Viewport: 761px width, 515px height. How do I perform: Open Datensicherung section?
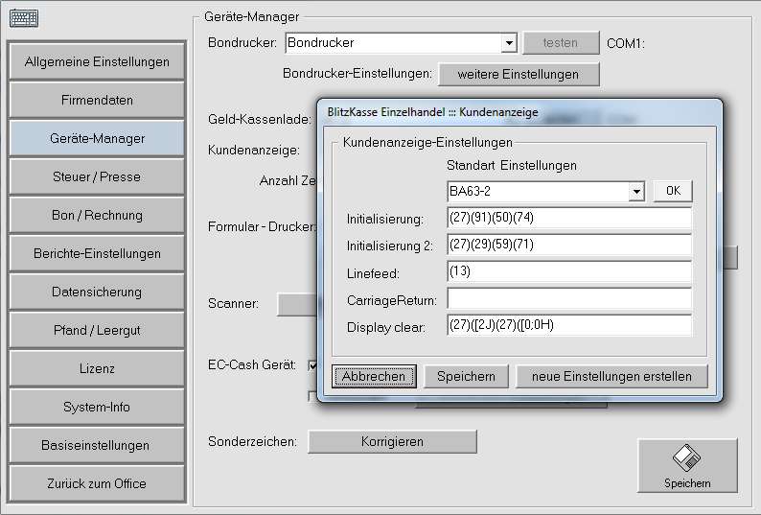(x=97, y=292)
